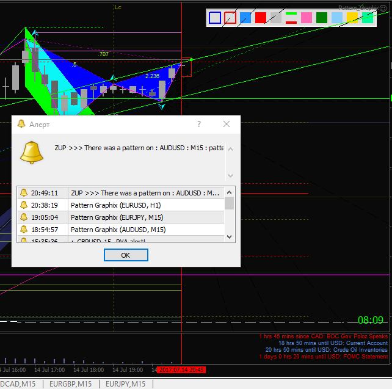The width and height of the screenshot is (392, 389).
Task: Click the .707 ratio label on chart
Action: pyautogui.click(x=103, y=54)
